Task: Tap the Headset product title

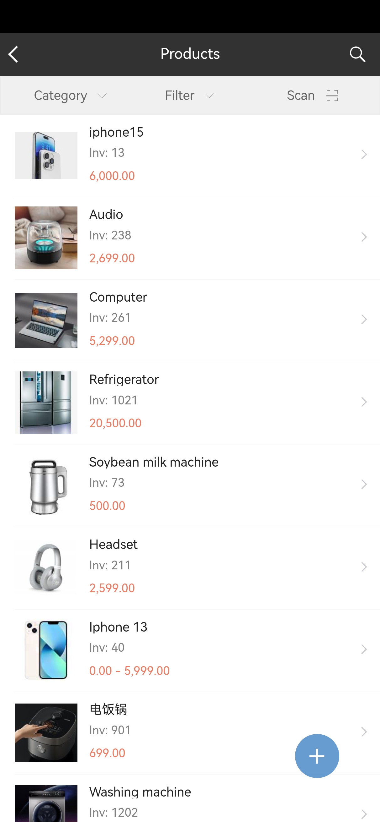Action: 113,544
